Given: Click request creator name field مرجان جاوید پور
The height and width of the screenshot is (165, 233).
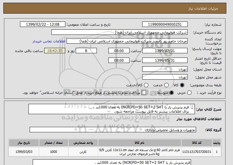Looking at the screenshot, I should pyautogui.click(x=127, y=41).
